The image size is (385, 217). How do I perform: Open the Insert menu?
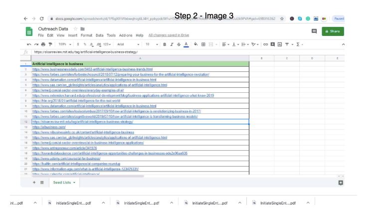72,35
